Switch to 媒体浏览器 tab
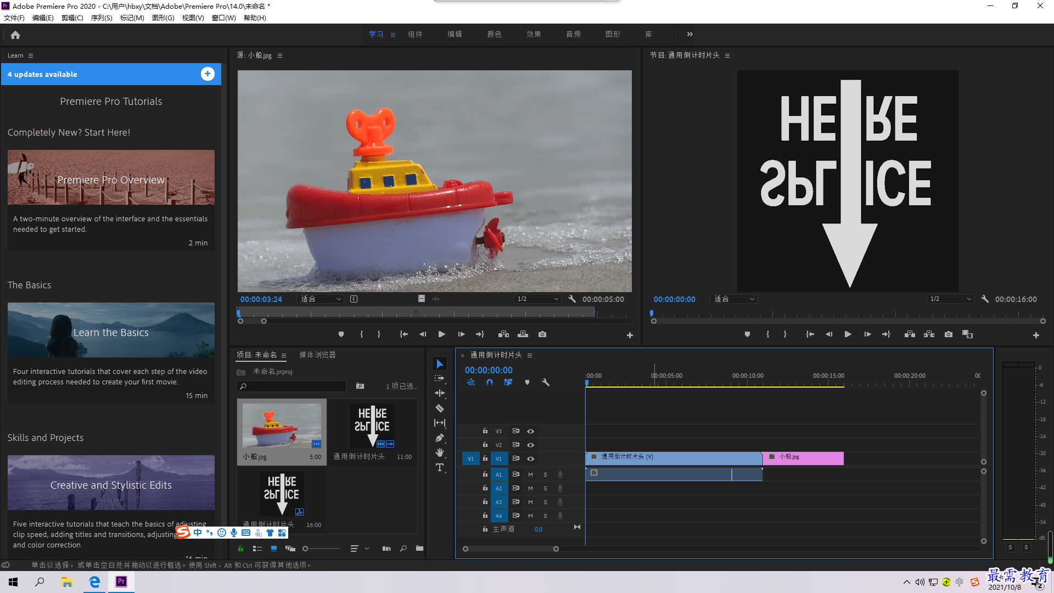This screenshot has height=593, width=1054. 317,355
